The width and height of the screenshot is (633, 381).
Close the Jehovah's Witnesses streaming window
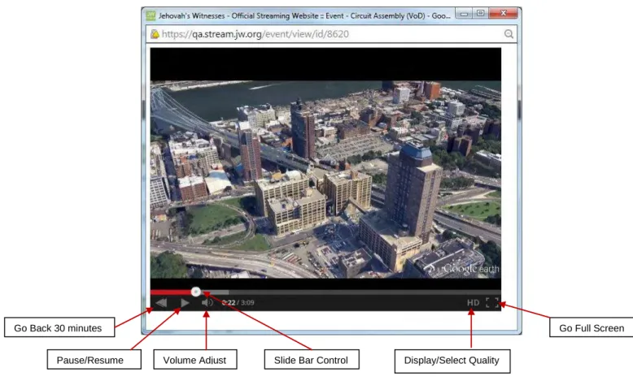(503, 14)
